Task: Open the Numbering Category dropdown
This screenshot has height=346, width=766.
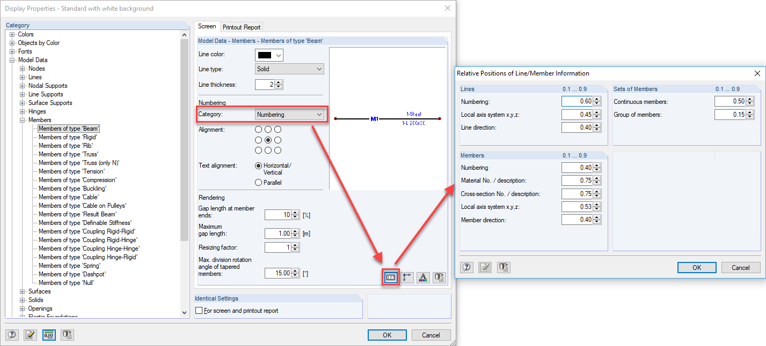Action: pyautogui.click(x=289, y=115)
